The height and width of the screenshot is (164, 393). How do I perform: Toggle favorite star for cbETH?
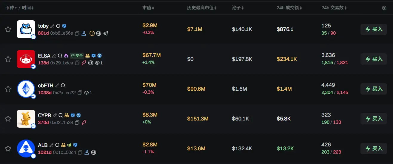pos(8,89)
